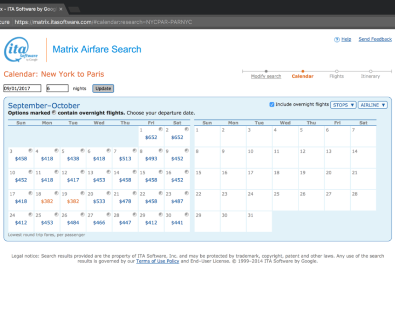Select the $447 fare on September 28
395x316 pixels.
125,223
